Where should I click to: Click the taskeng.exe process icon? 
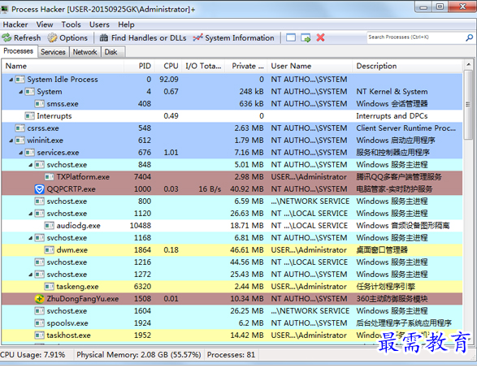50,287
